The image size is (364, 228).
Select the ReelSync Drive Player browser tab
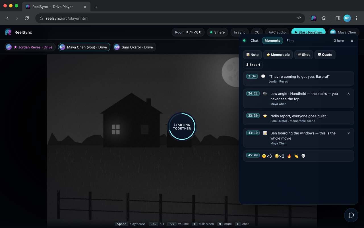coord(56,7)
